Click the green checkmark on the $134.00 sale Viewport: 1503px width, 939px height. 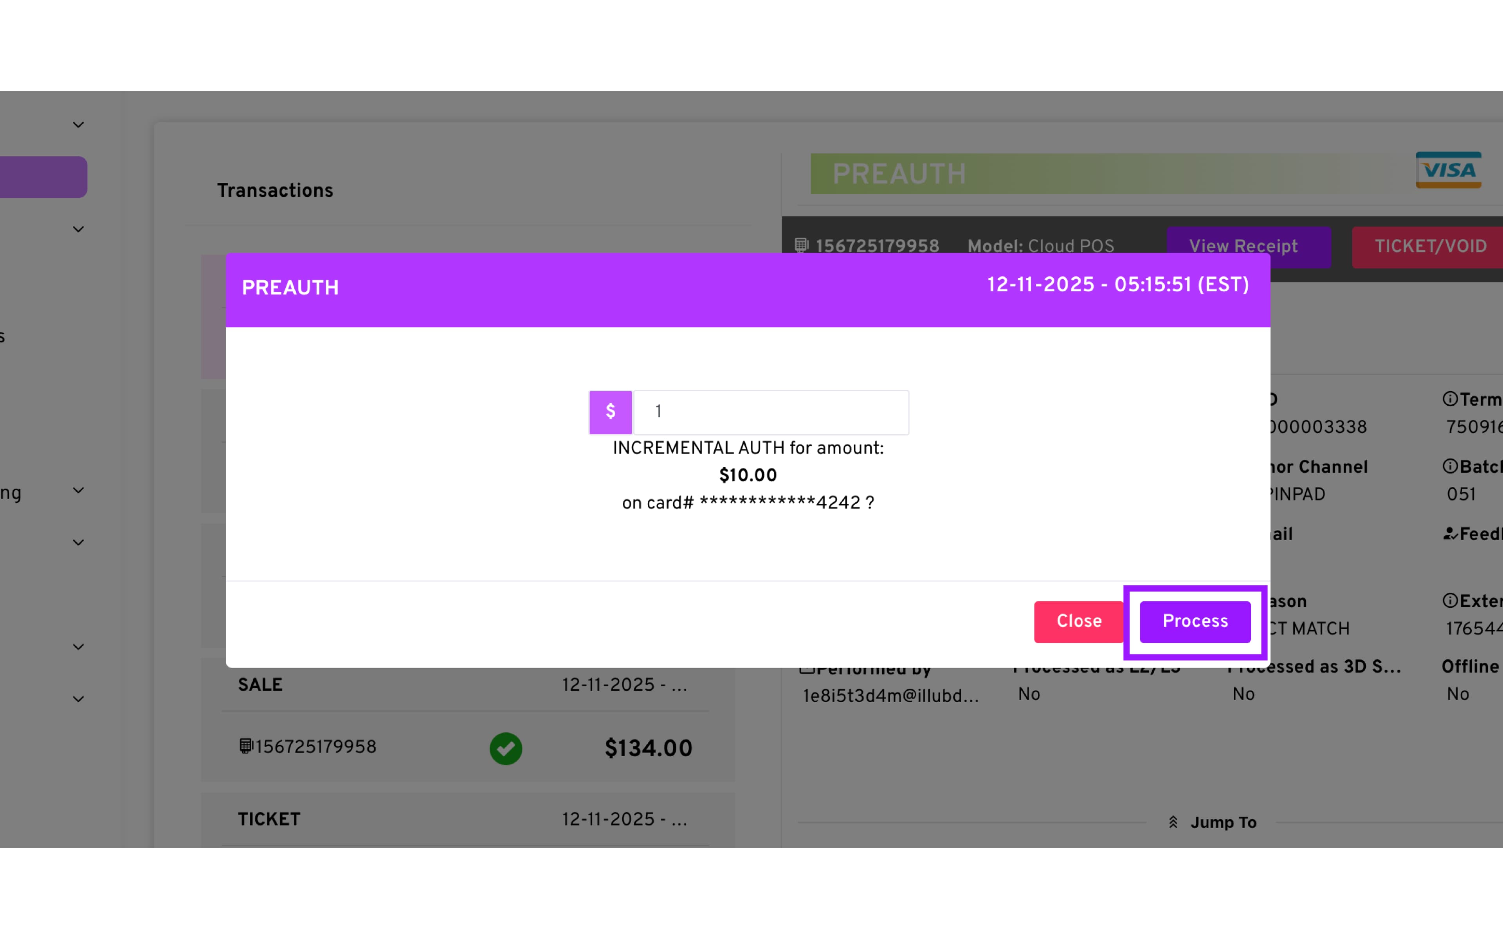coord(506,748)
